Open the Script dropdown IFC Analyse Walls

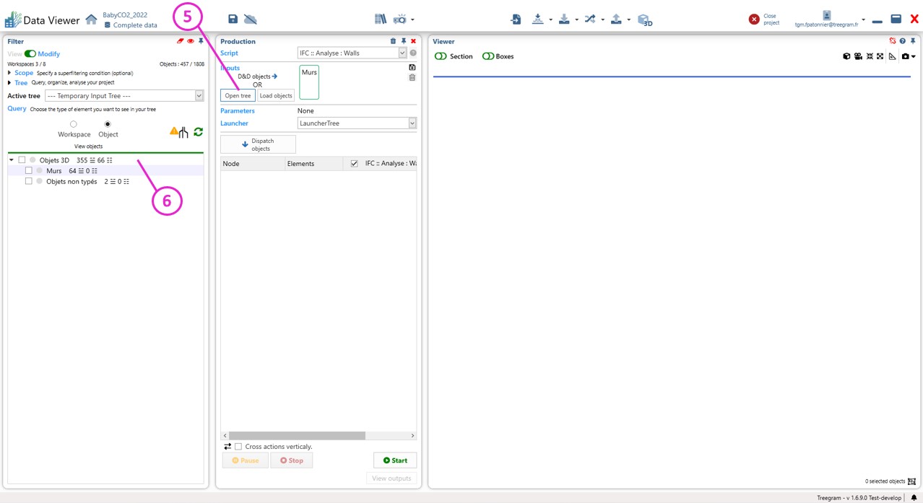(x=402, y=53)
